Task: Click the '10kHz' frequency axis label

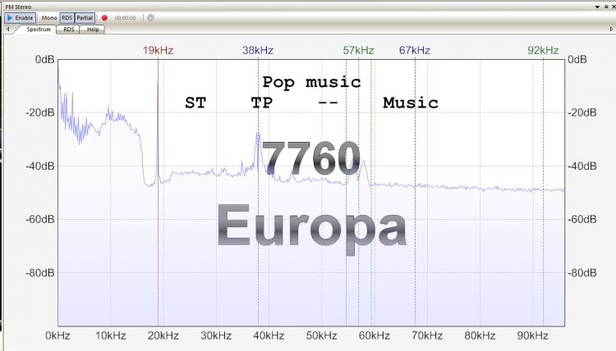Action: coord(111,335)
